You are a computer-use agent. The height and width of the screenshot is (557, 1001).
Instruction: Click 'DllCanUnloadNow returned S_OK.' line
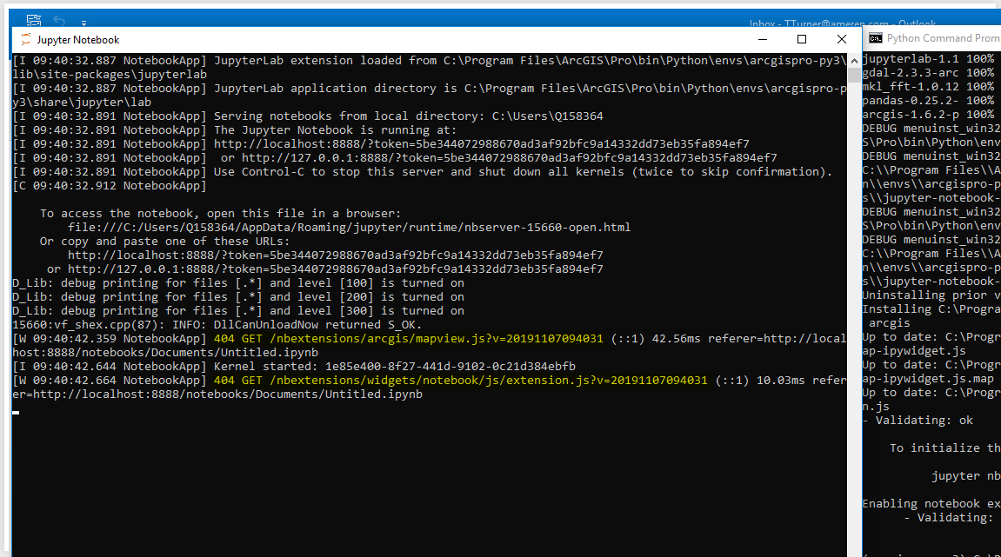[x=217, y=325]
